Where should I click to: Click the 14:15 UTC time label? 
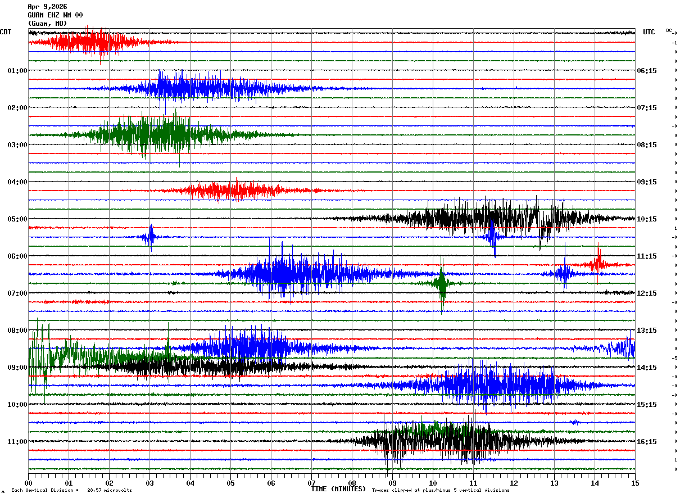pyautogui.click(x=647, y=368)
